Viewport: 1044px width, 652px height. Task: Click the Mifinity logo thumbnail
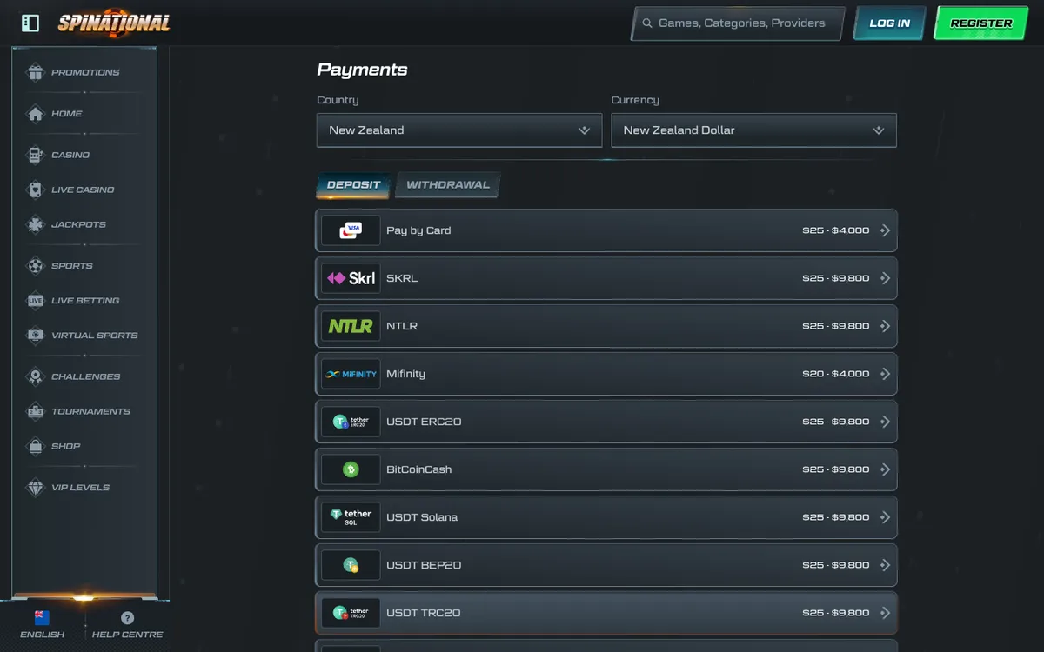tap(351, 374)
